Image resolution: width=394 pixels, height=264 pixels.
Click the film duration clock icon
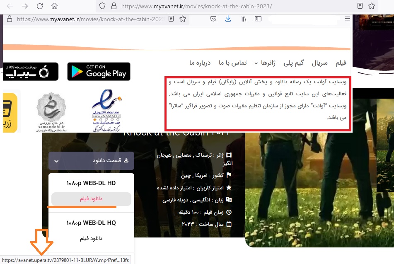pos(229,212)
